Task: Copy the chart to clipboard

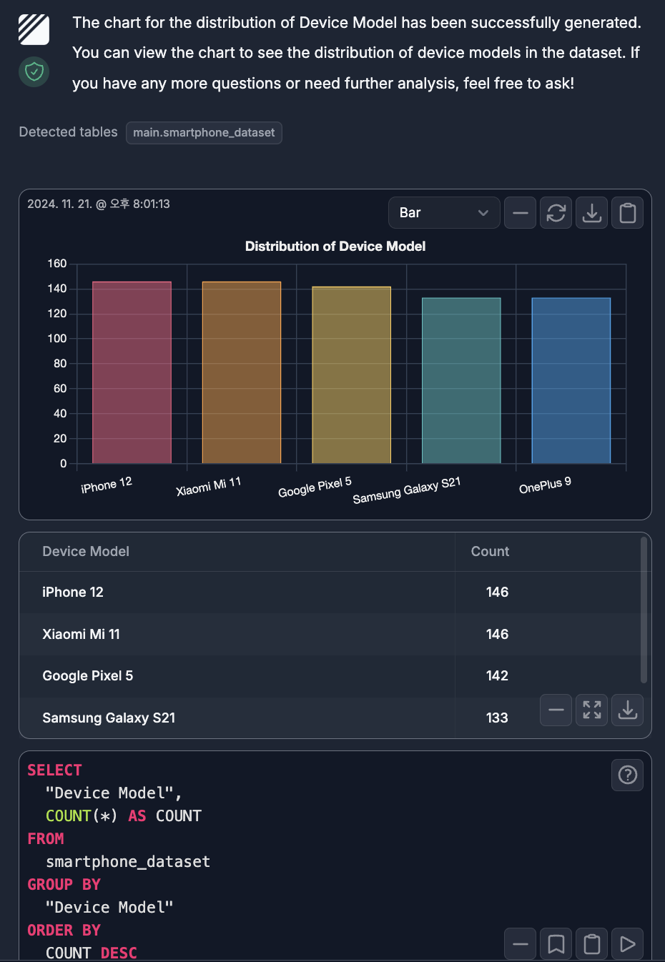Action: pos(628,213)
